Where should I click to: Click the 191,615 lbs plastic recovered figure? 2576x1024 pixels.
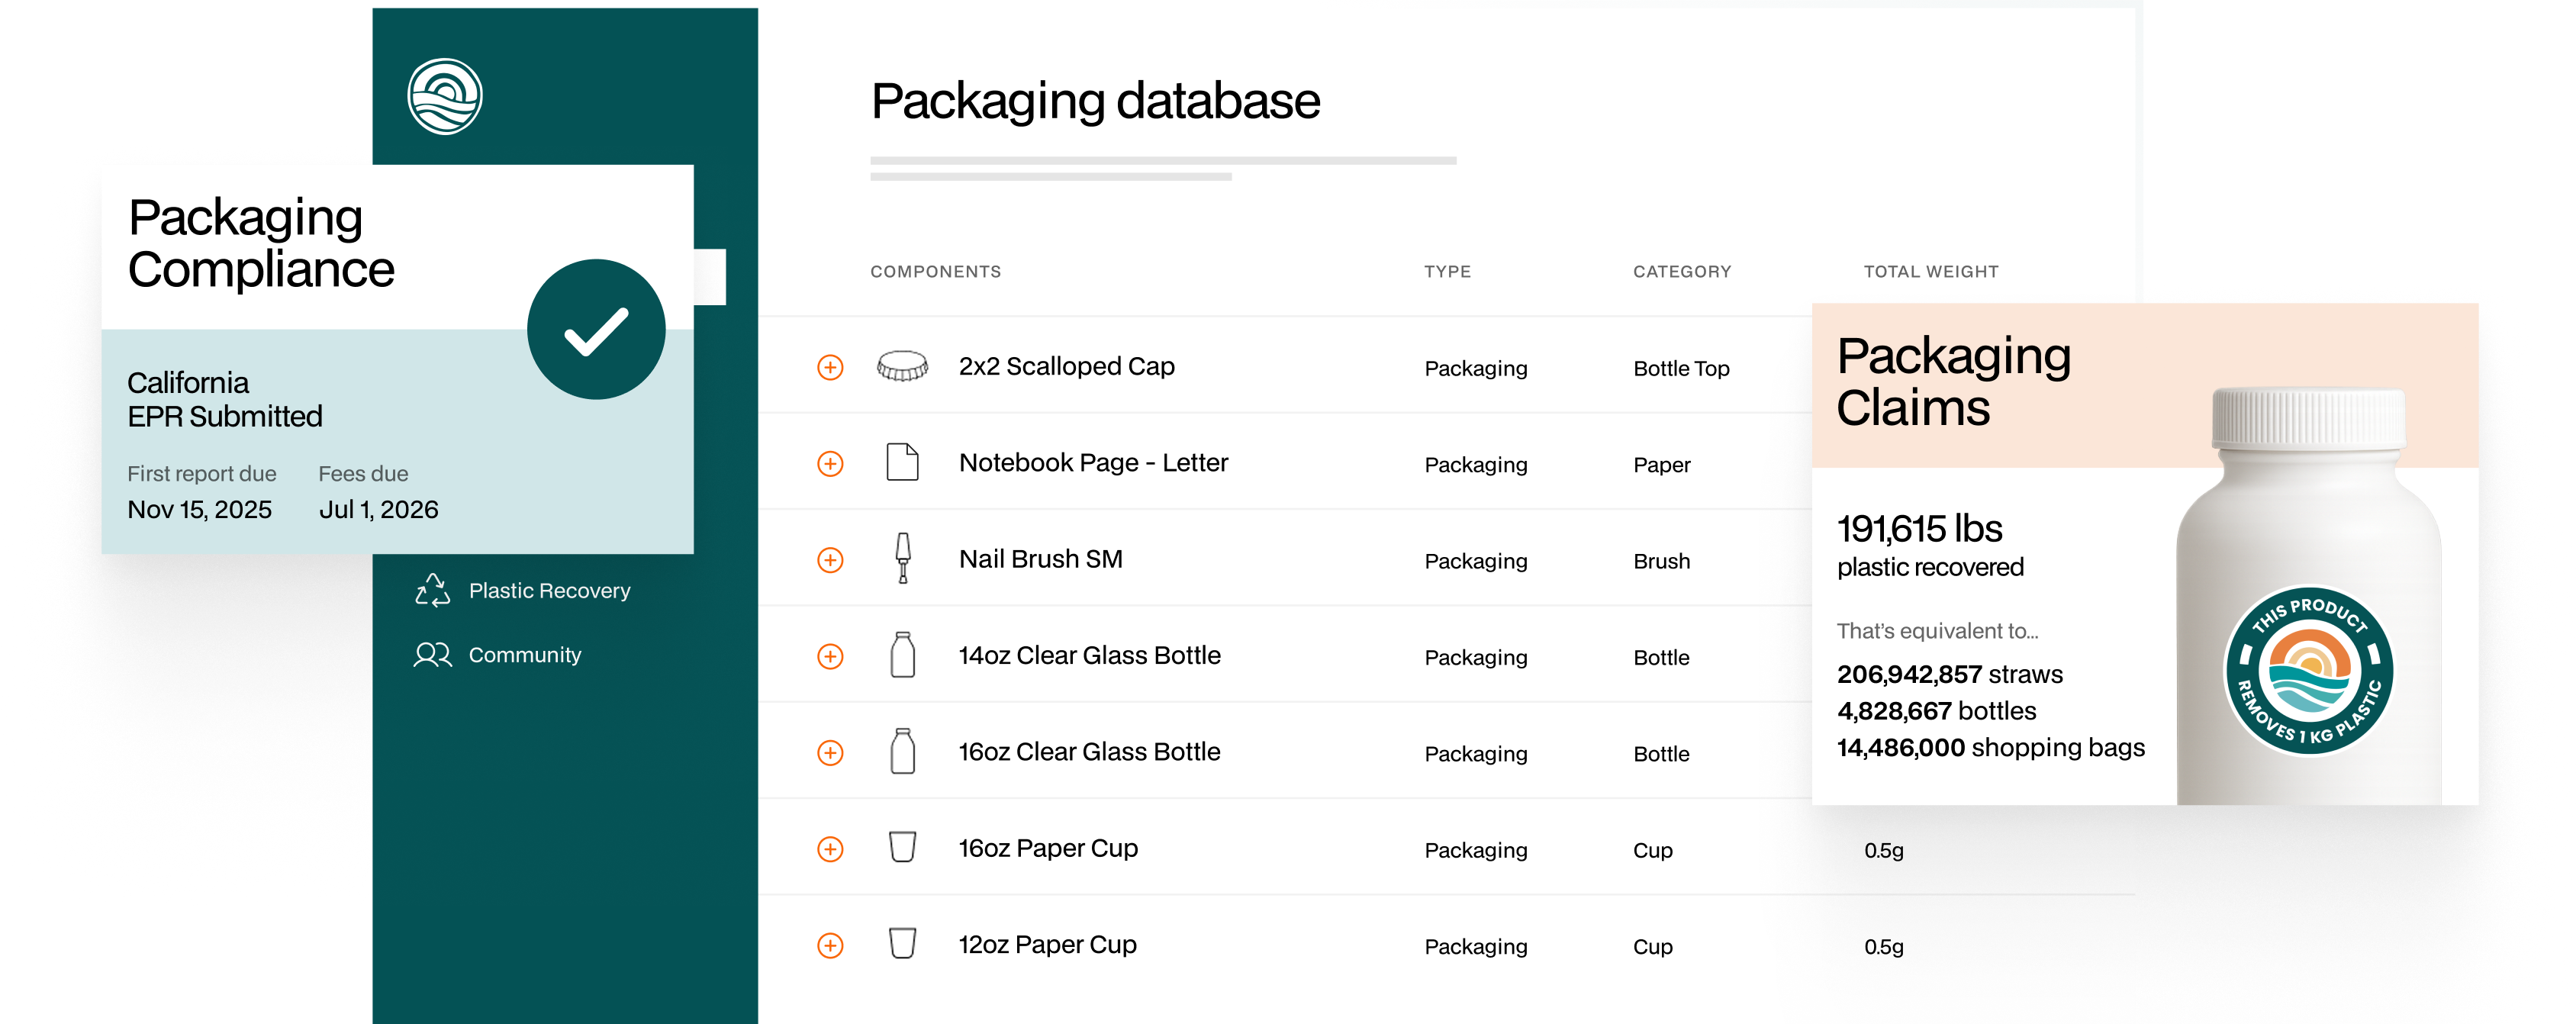[1929, 545]
